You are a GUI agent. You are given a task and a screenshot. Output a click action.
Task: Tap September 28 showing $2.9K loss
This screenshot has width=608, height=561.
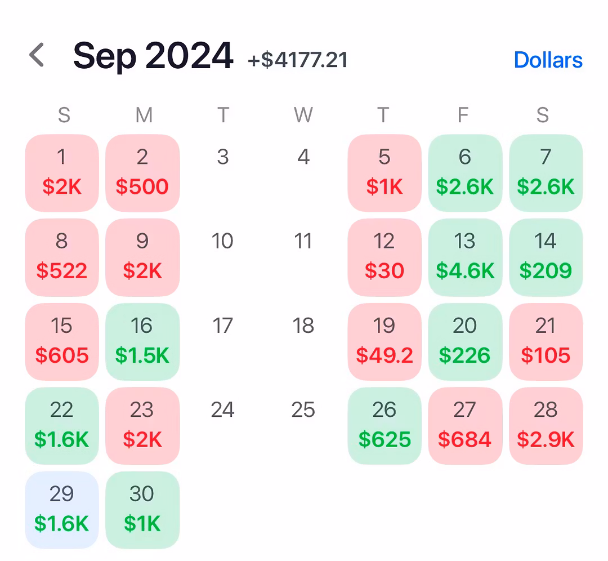tap(546, 425)
